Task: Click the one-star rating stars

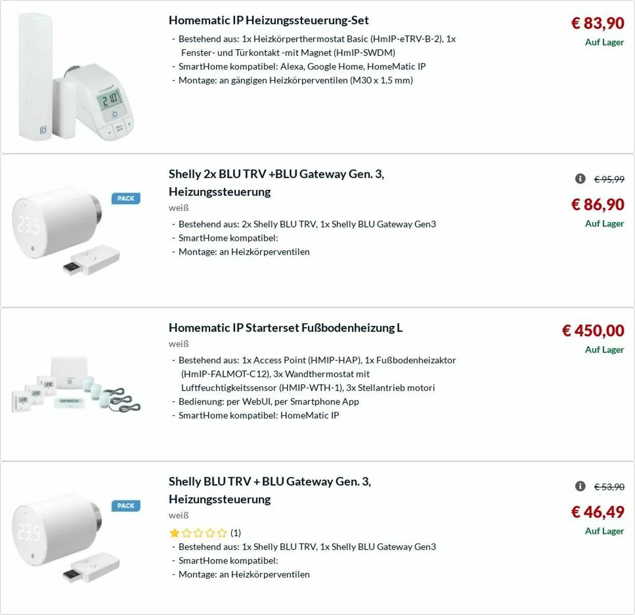Action: pyautogui.click(x=198, y=533)
